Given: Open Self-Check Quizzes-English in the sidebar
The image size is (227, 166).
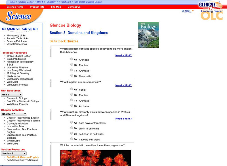Looking at the screenshot, I should click(23, 157).
